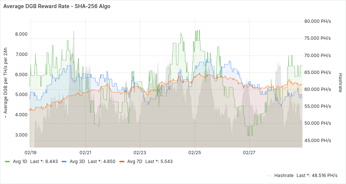
Task: Click the 02/19 date on the x-axis
Action: point(31,152)
